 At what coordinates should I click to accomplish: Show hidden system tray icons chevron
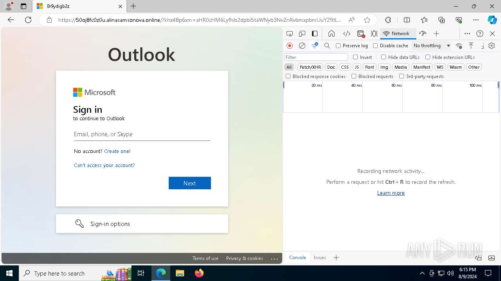click(x=422, y=273)
